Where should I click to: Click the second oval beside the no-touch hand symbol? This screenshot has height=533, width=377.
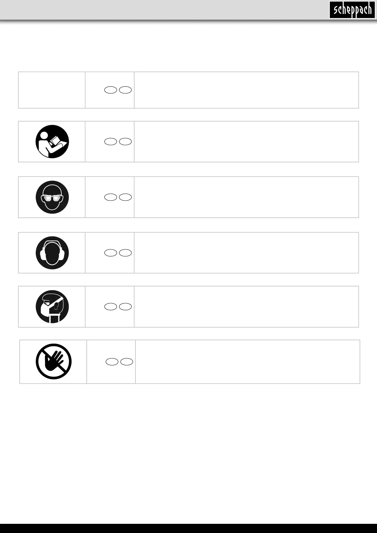[x=127, y=361]
